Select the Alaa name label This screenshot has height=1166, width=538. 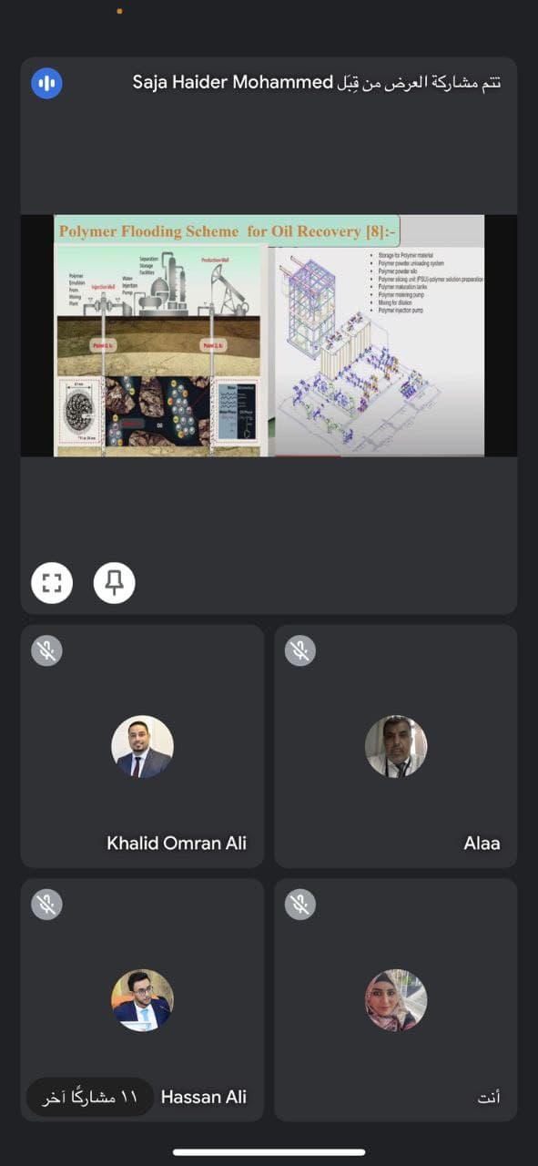click(x=482, y=843)
